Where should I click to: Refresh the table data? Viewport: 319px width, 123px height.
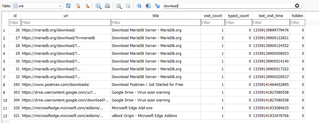69,6
